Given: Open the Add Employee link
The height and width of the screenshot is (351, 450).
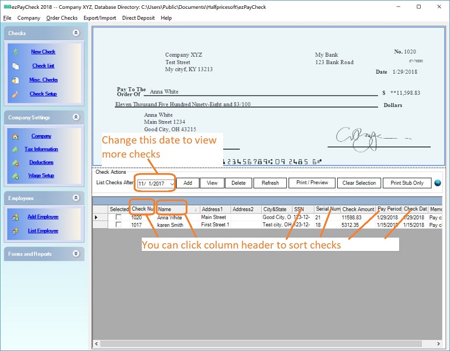Looking at the screenshot, I should (x=43, y=217).
